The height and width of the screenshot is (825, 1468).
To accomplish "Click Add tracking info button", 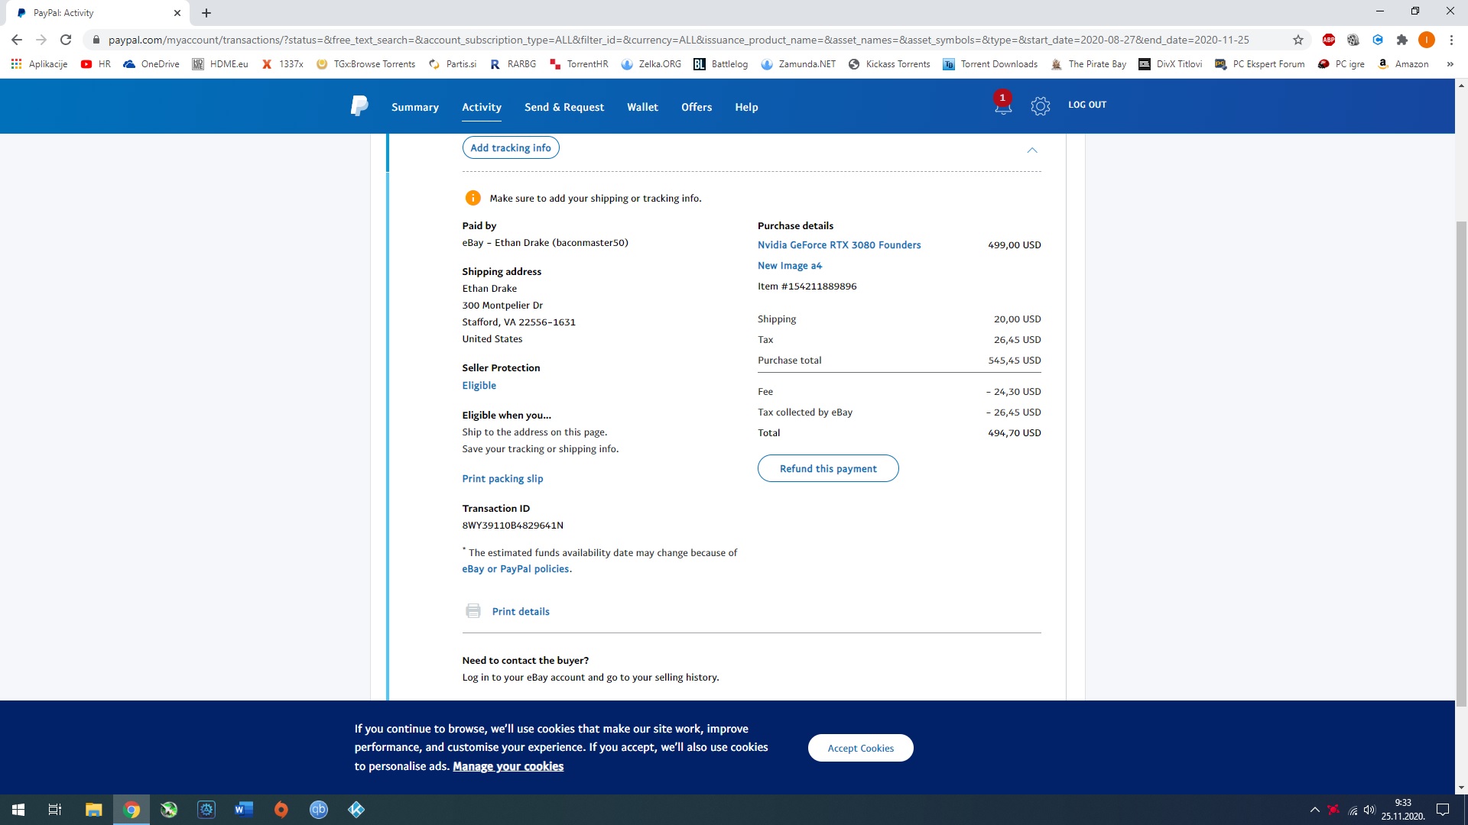I will [x=510, y=147].
